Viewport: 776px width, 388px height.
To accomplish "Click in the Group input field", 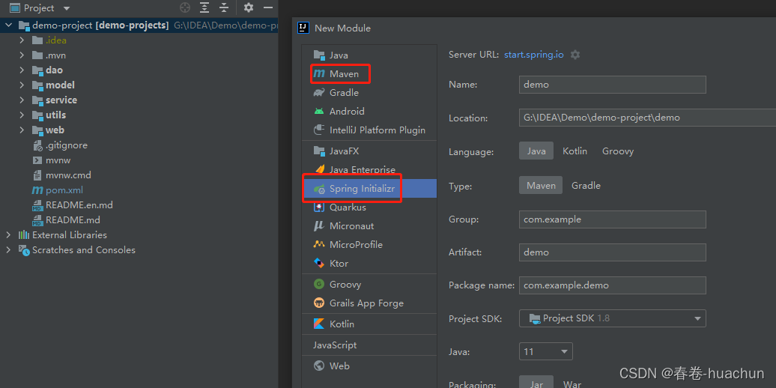I will [x=612, y=219].
